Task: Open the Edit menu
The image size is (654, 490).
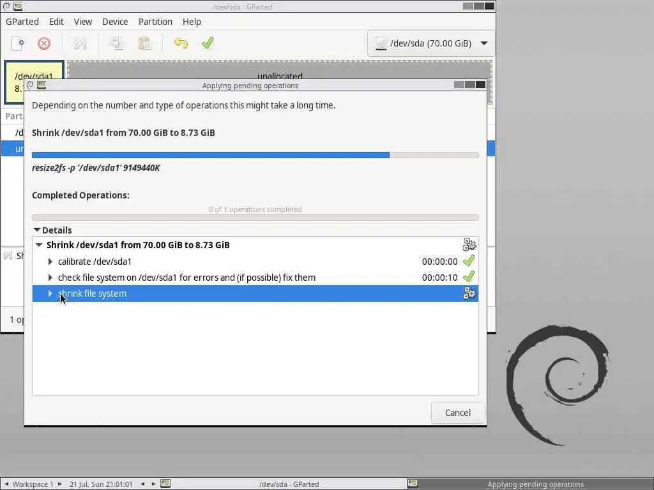Action: [x=56, y=22]
